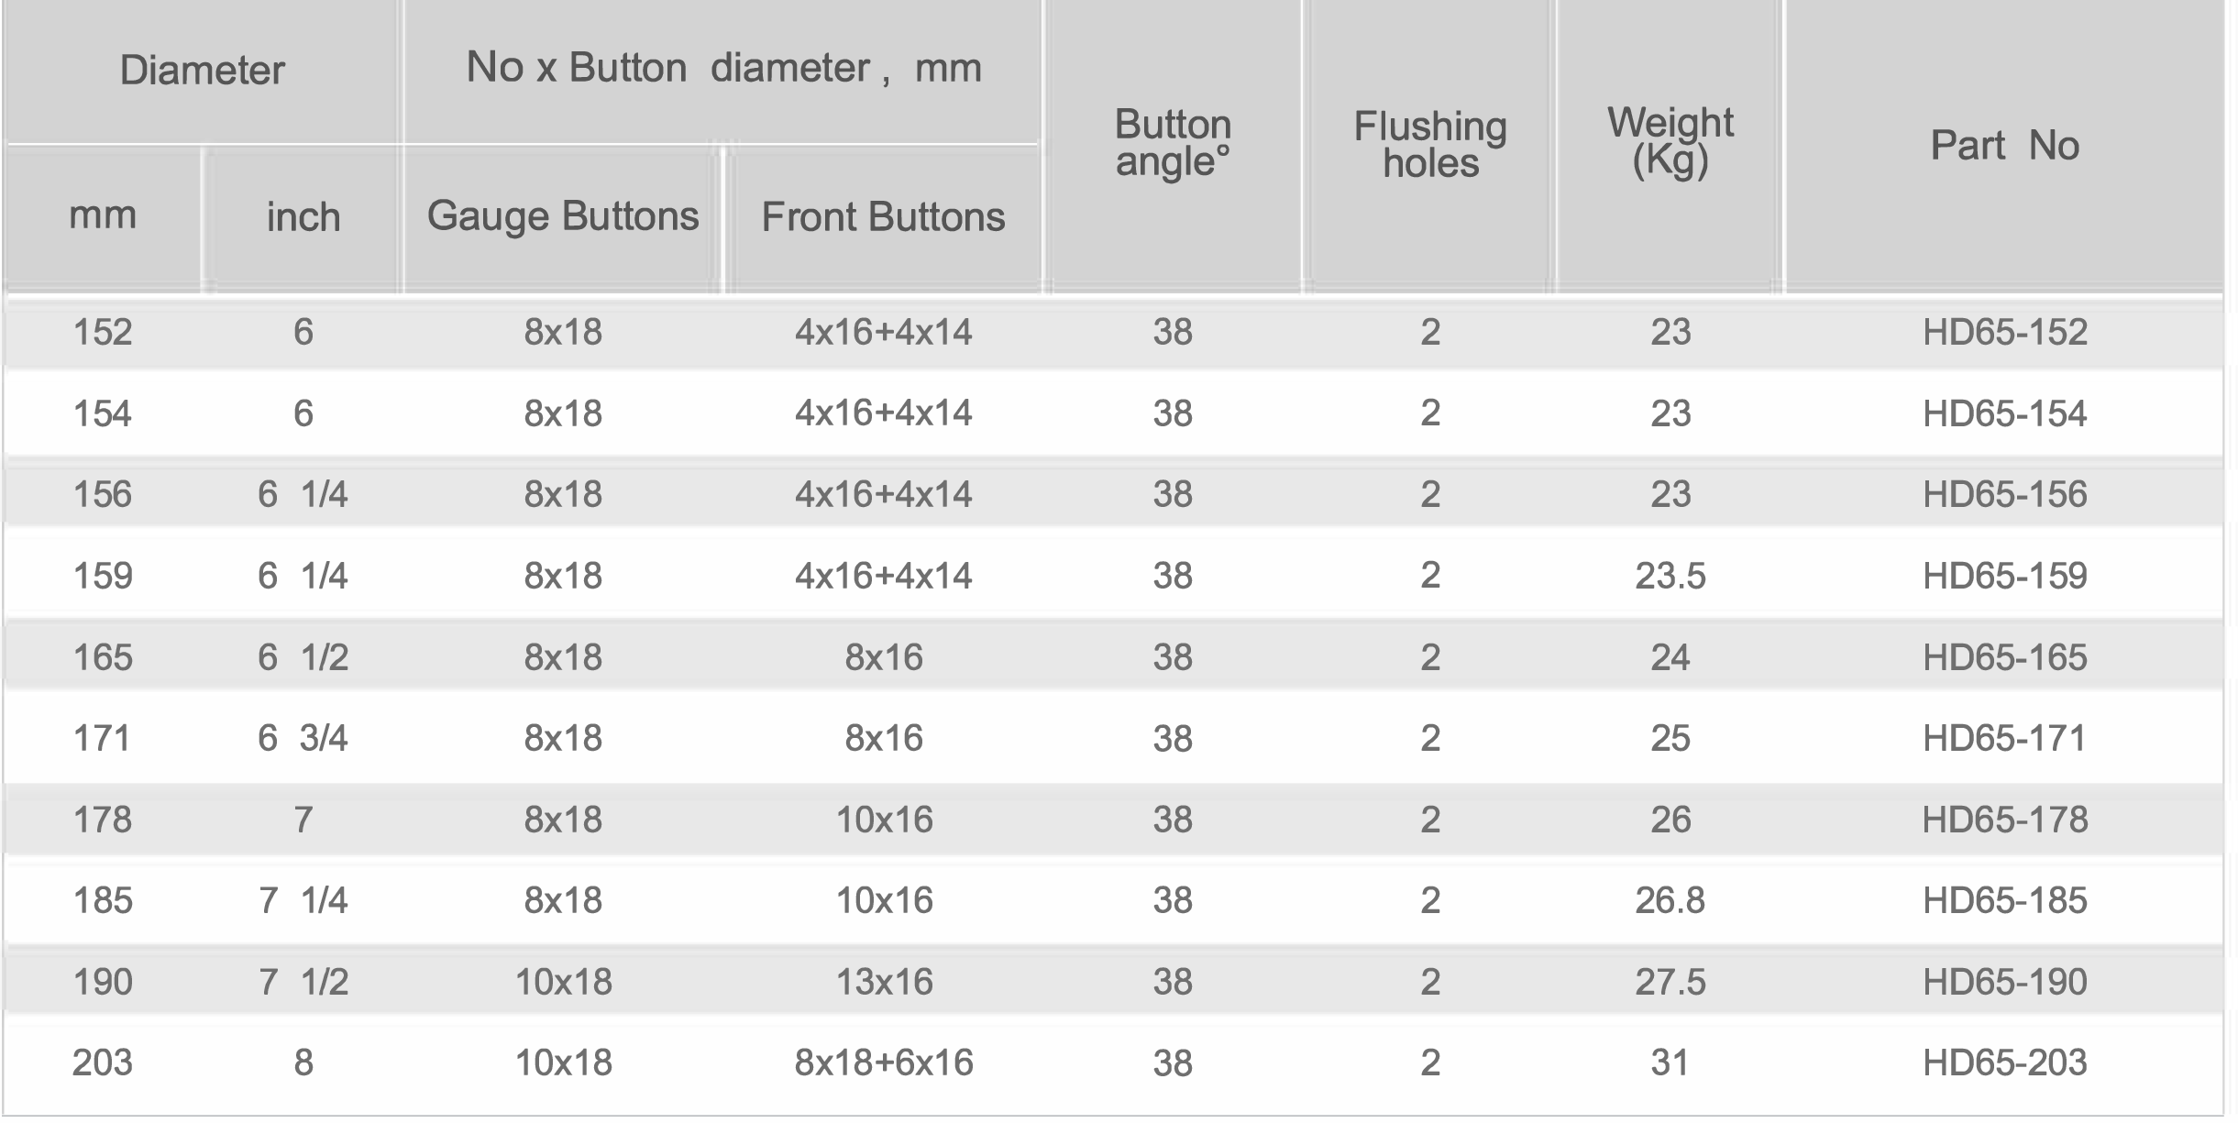Click the 7 1/2 inch cell

tap(303, 982)
